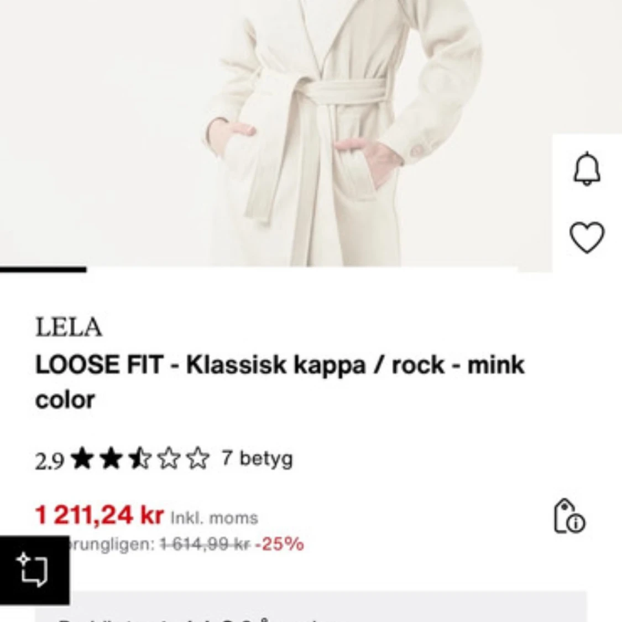Click the 2.9 rating score

[x=49, y=458]
